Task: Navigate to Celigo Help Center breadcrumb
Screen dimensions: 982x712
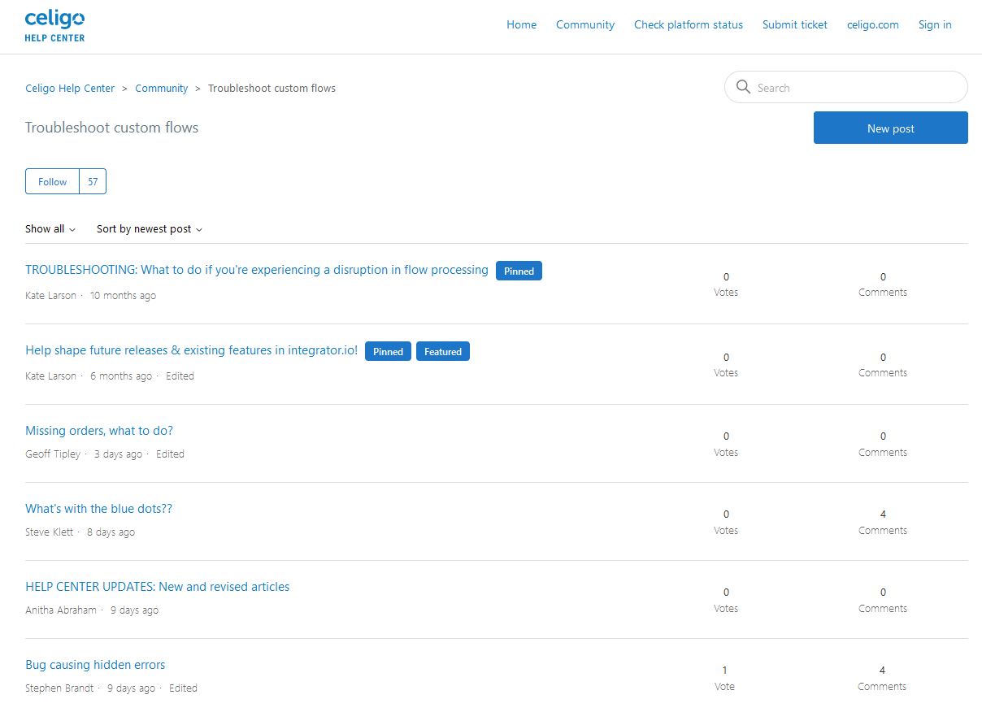Action: click(x=70, y=89)
